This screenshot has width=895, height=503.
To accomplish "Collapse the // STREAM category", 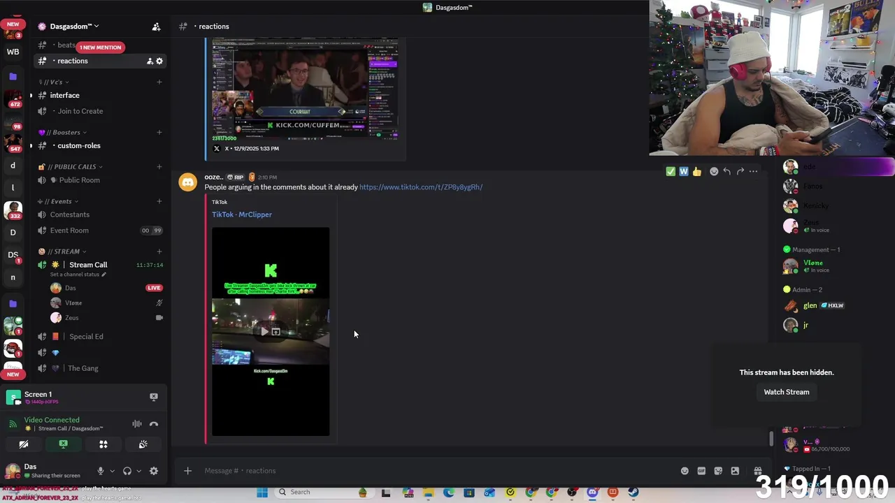I will tap(62, 251).
